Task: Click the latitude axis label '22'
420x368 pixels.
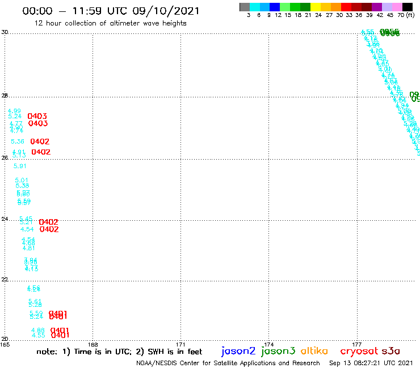Action: click(x=5, y=279)
